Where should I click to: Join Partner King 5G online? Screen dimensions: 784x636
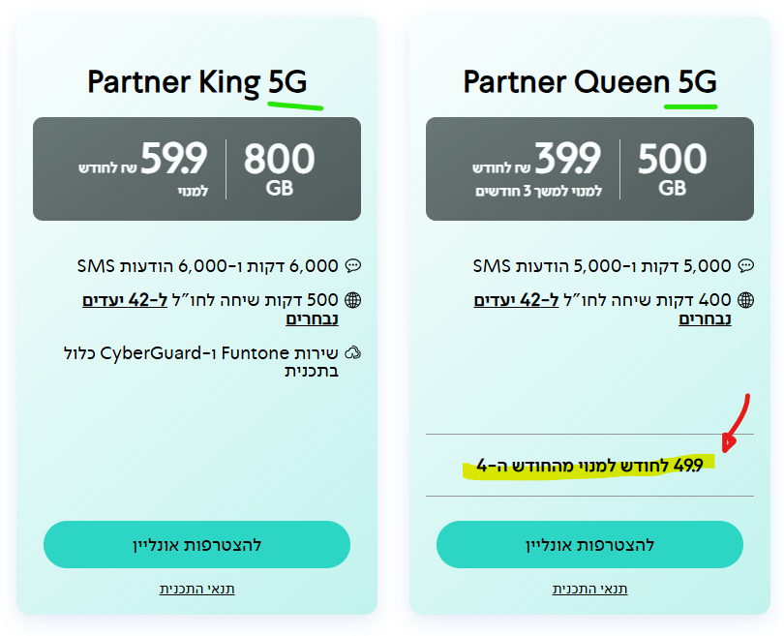[196, 544]
